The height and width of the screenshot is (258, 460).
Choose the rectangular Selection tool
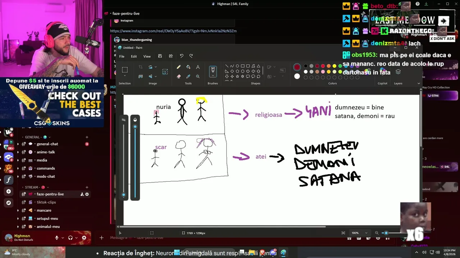[125, 70]
